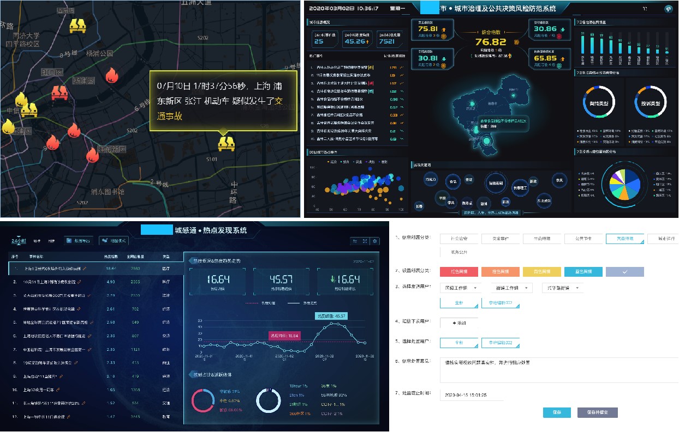Click the traffic accident car icon under the tooltip
This screenshot has width=679, height=432.
(x=226, y=143)
